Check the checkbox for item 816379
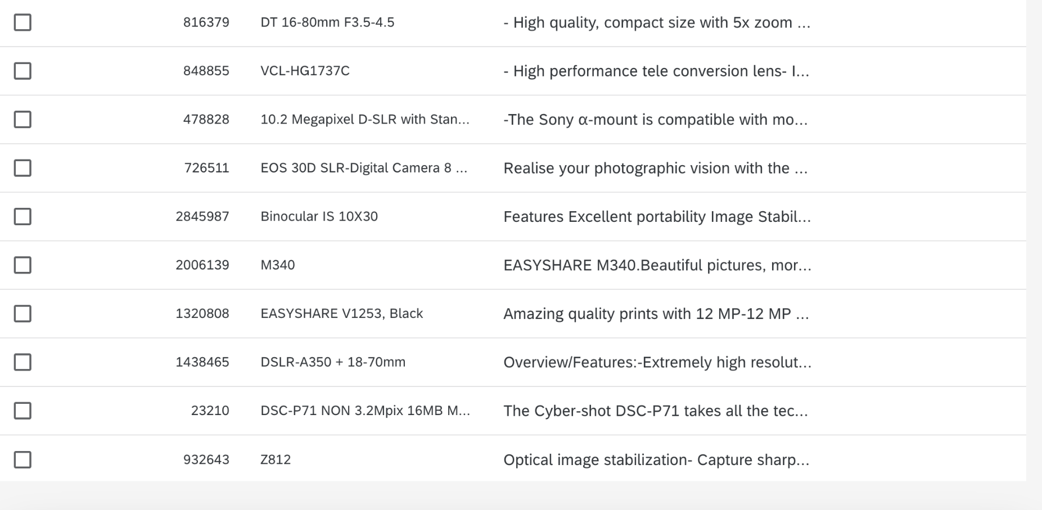1042x510 pixels. 22,22
